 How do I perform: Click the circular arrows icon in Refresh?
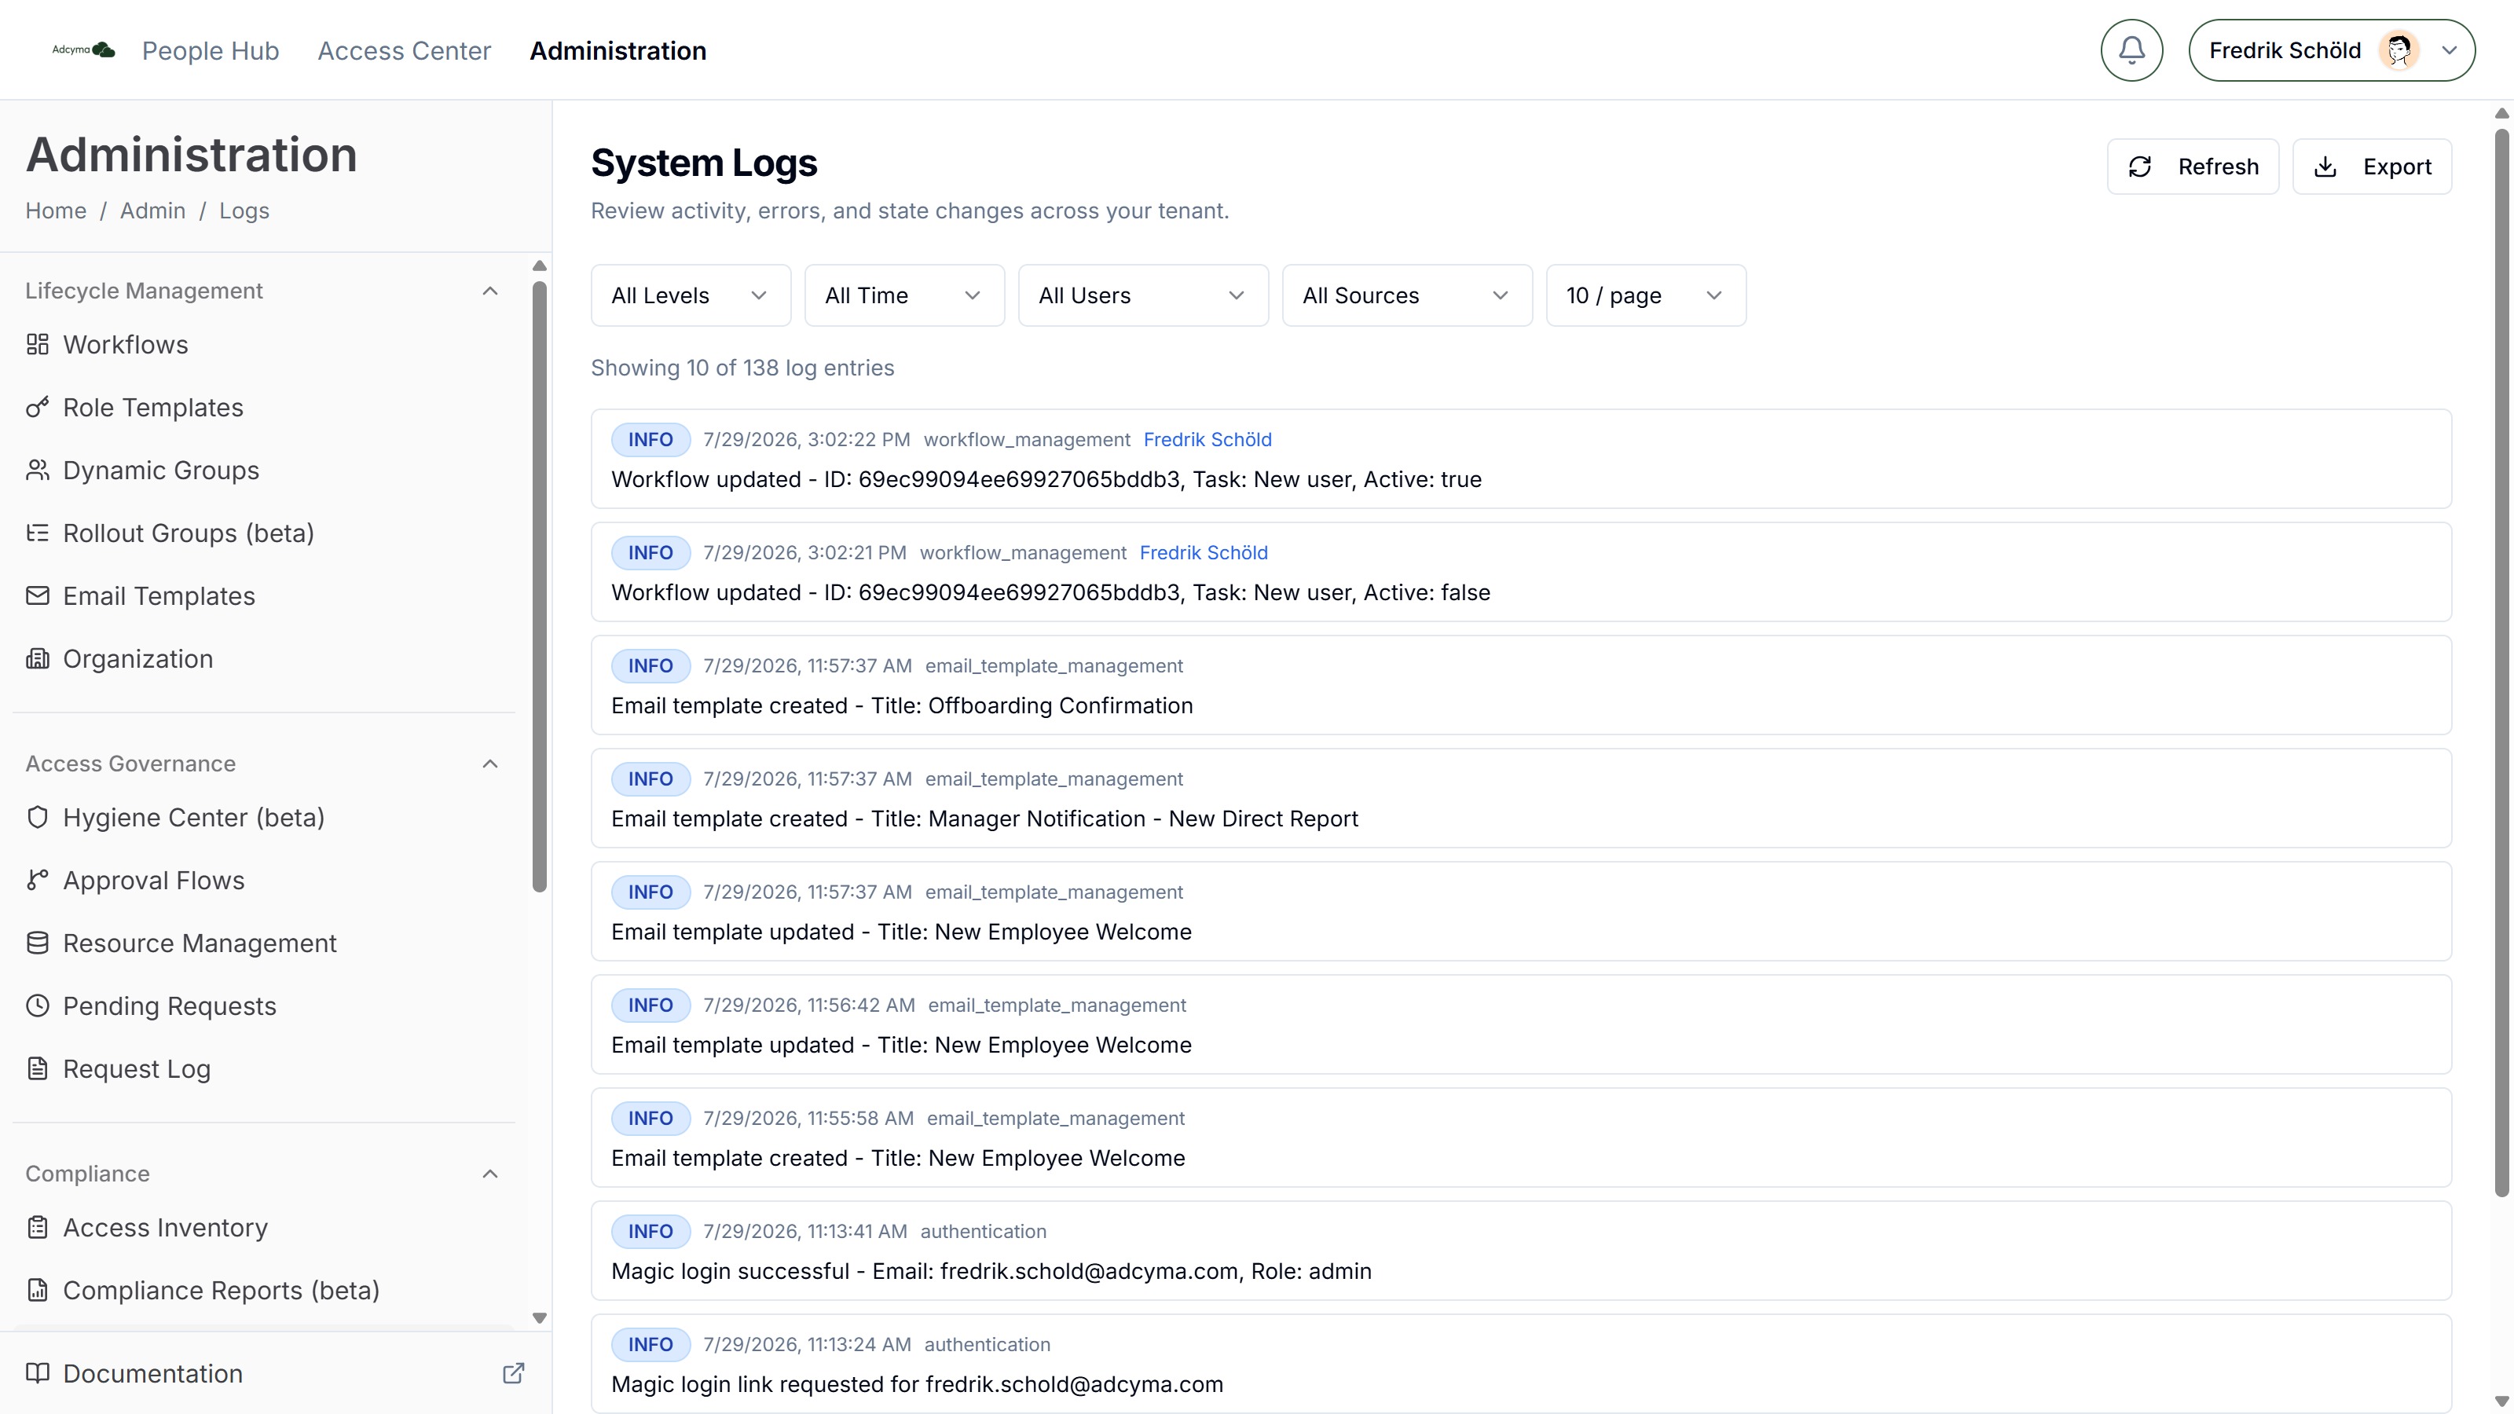2140,167
